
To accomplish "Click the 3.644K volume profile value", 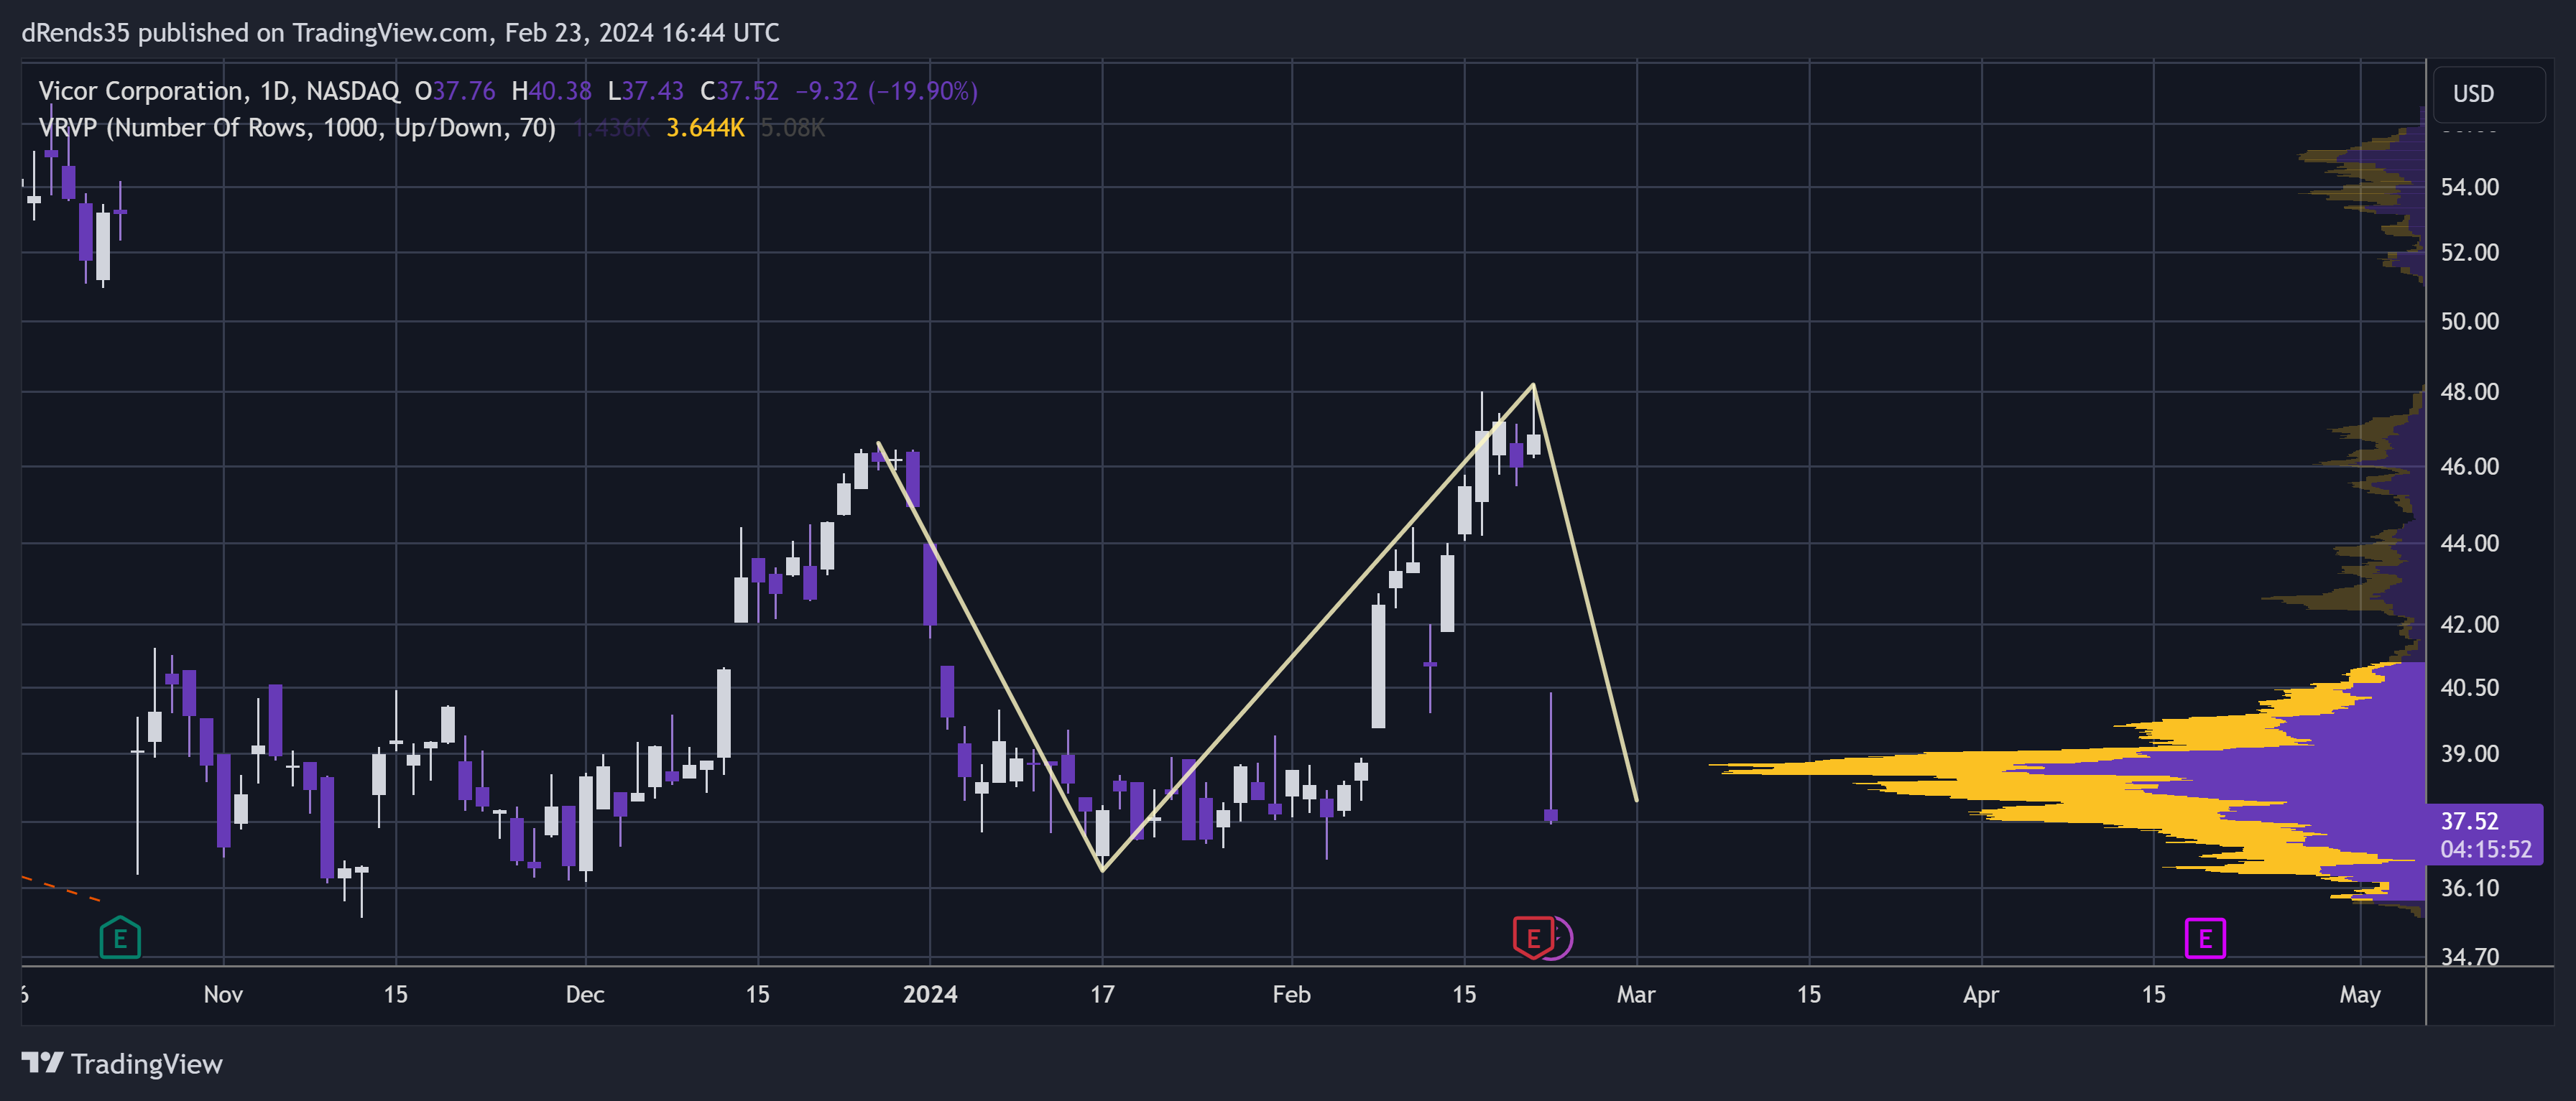I will [705, 128].
